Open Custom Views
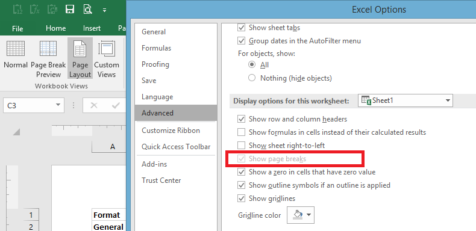 107,59
